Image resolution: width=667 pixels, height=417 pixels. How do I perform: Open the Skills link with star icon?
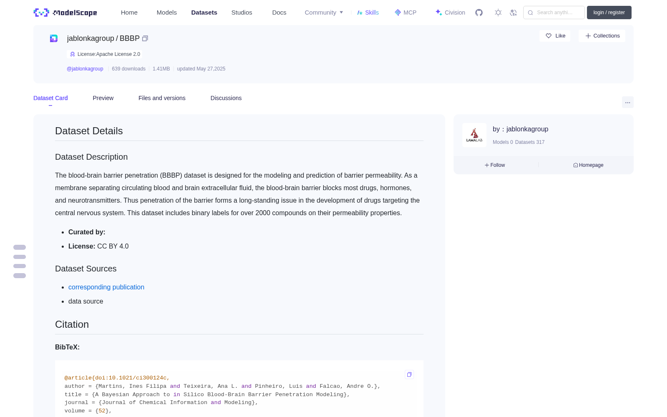coord(368,13)
